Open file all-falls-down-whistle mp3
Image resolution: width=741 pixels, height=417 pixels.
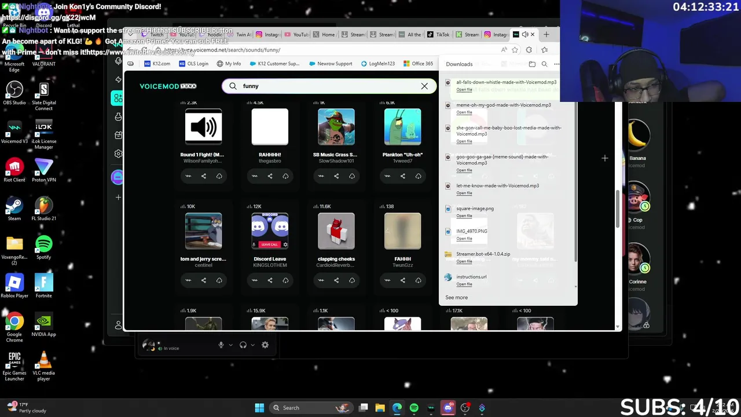coord(464,90)
